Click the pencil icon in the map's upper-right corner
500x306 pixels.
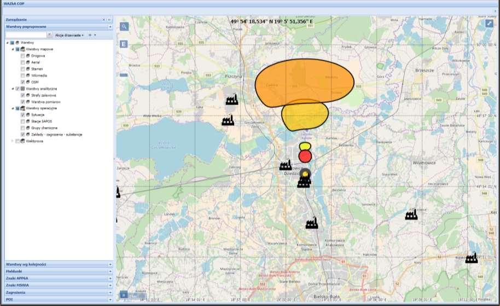[489, 24]
